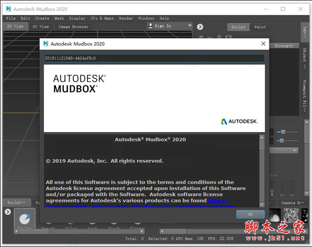Open the Viewport Filters vertical side tab

click(304, 95)
